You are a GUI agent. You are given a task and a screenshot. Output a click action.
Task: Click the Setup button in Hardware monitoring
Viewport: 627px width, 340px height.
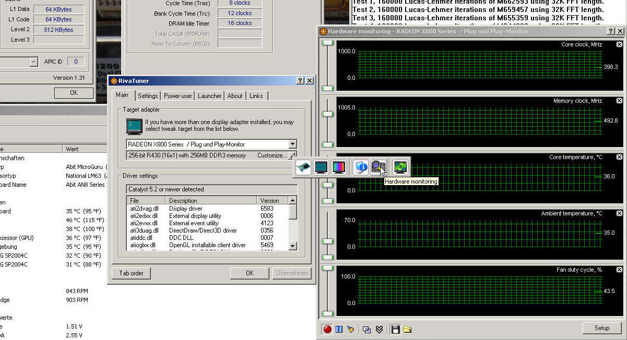pos(602,328)
